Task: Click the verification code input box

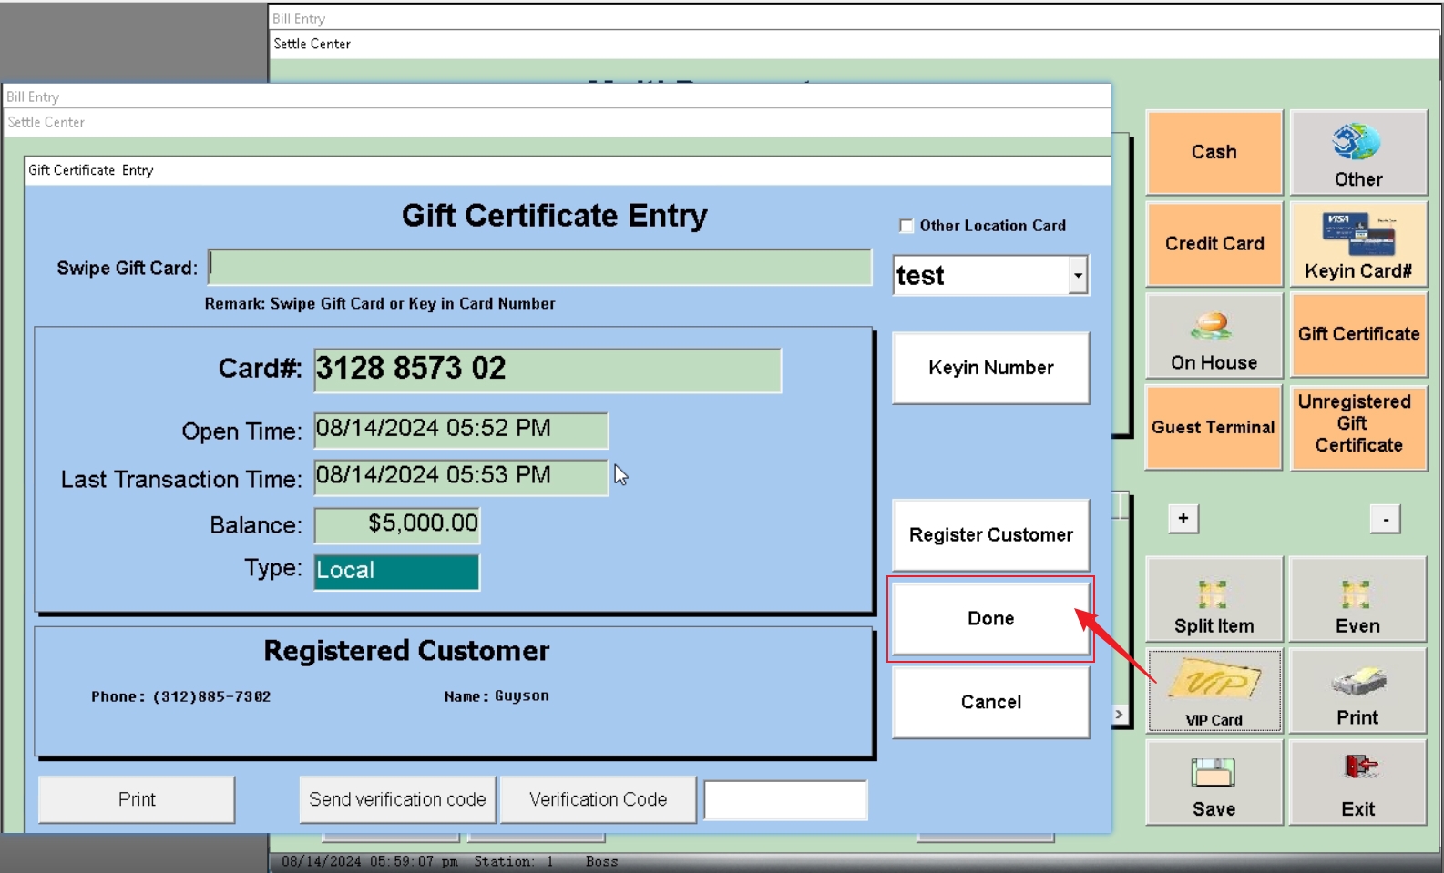Action: click(x=785, y=800)
